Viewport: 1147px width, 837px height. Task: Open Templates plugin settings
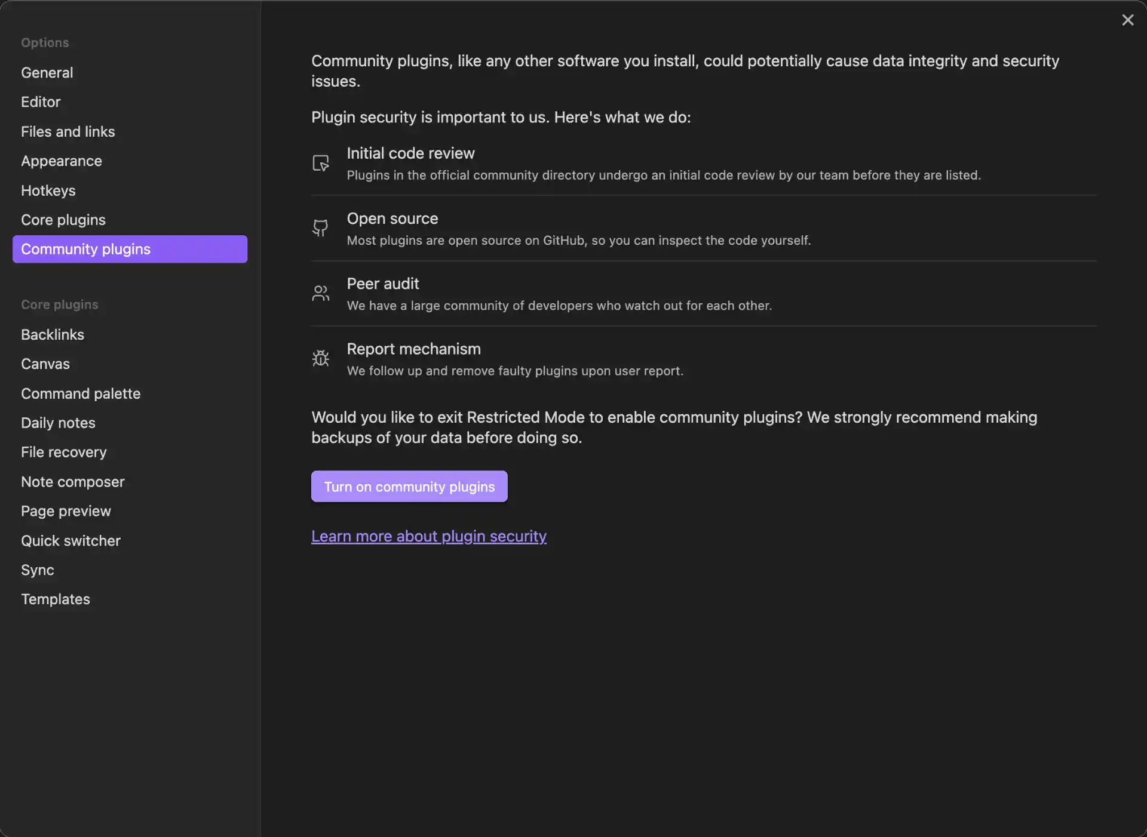pos(56,599)
